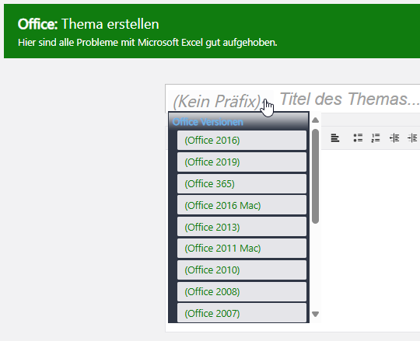Click the prefix list scroll-down arrow

(x=315, y=314)
